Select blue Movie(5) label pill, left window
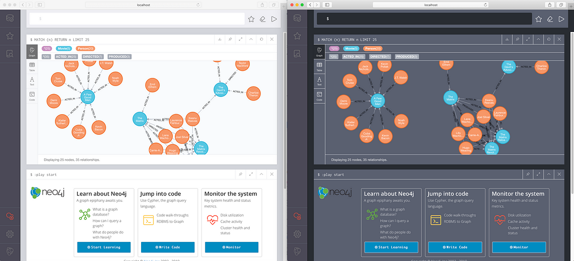This screenshot has width=574, height=261. [x=64, y=48]
